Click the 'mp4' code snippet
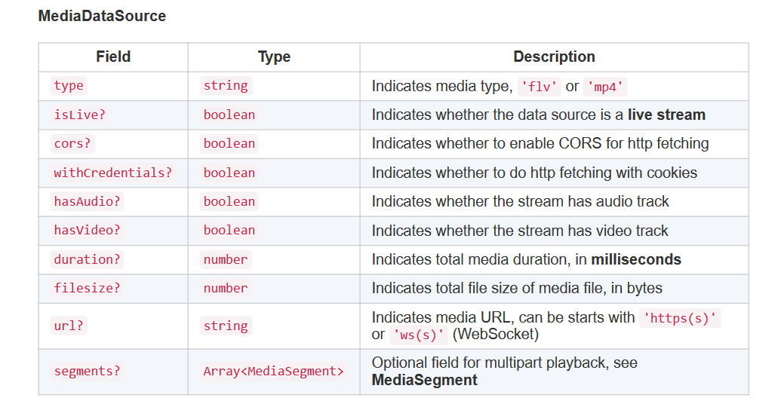 pos(605,87)
